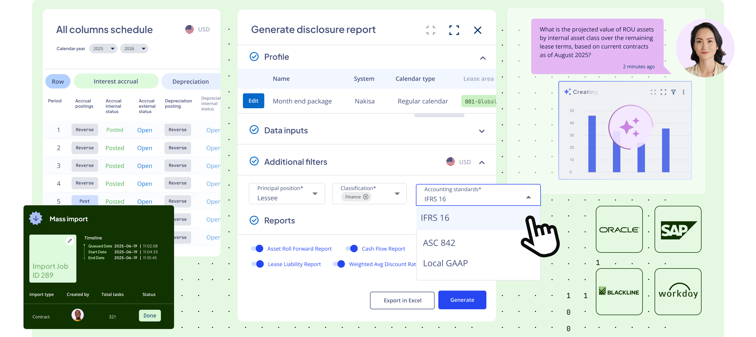Select the Interest accrual tab

click(x=116, y=81)
